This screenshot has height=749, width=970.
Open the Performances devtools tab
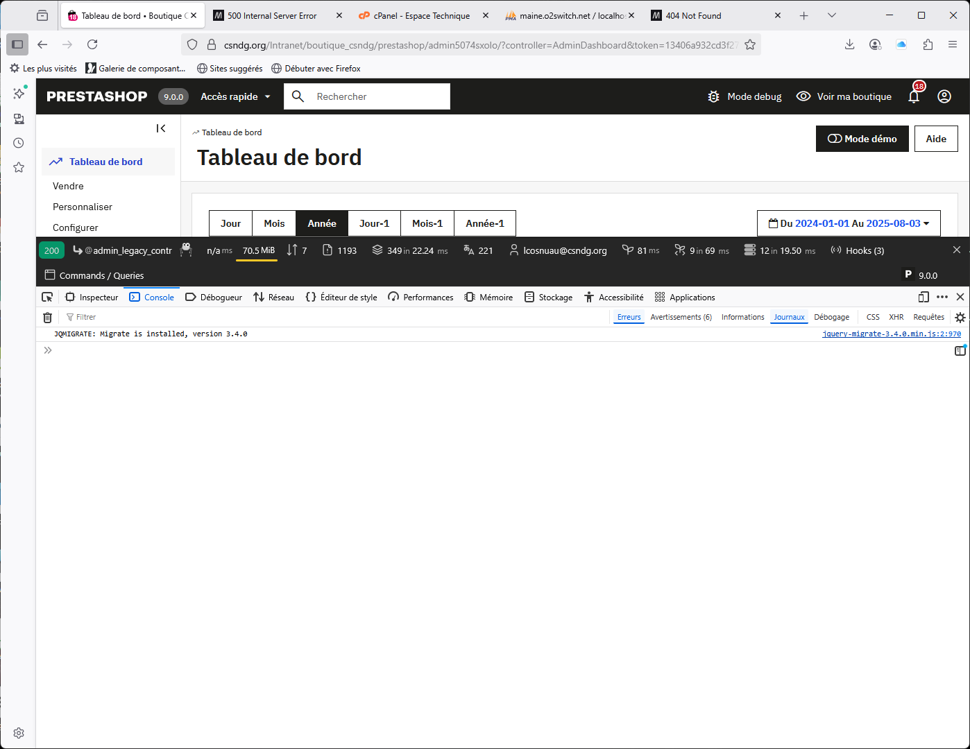[x=420, y=297]
